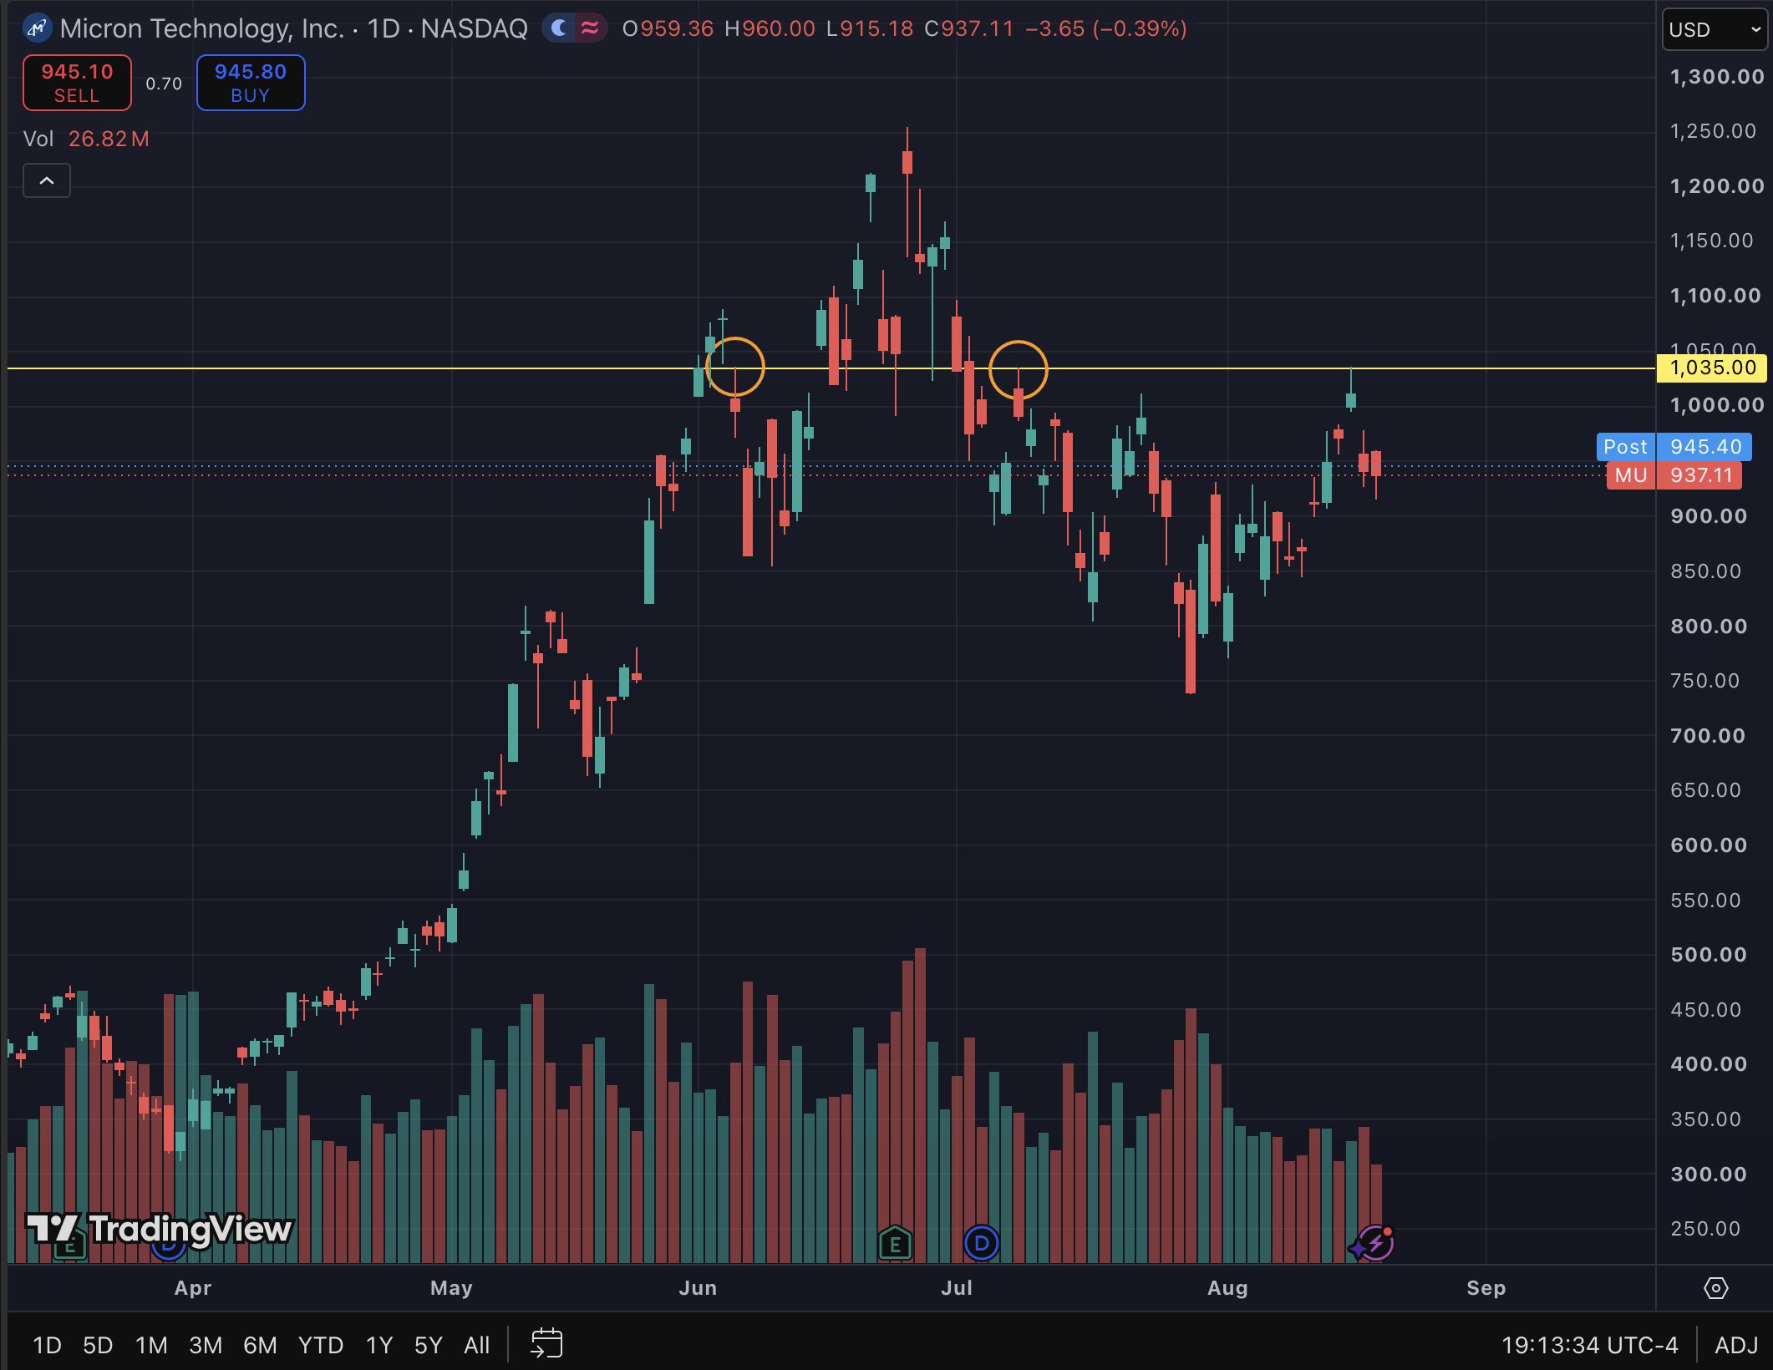Click the 945.80 BUY button
This screenshot has height=1370, width=1773.
(x=251, y=83)
